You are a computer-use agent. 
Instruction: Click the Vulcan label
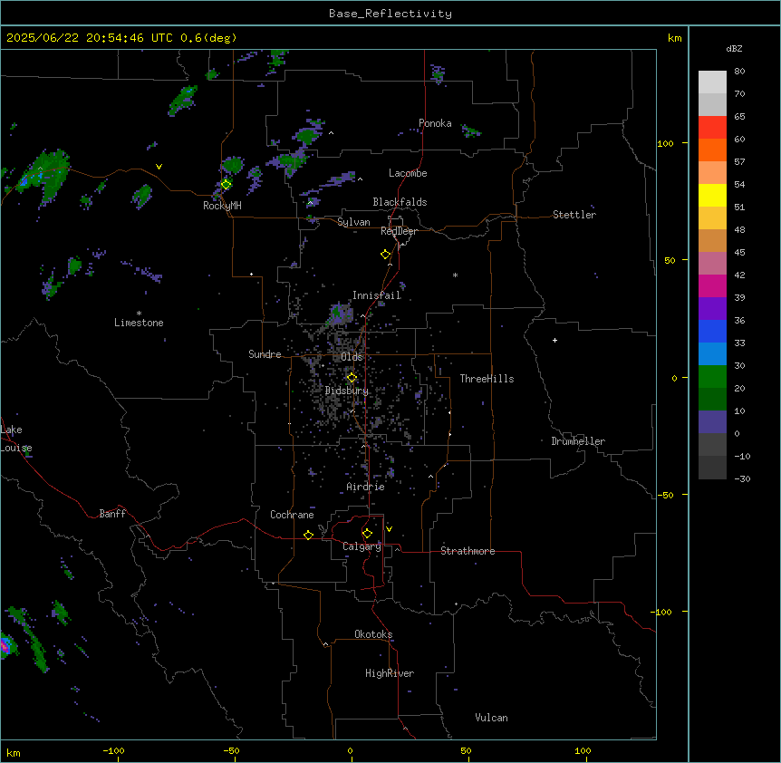coord(492,718)
